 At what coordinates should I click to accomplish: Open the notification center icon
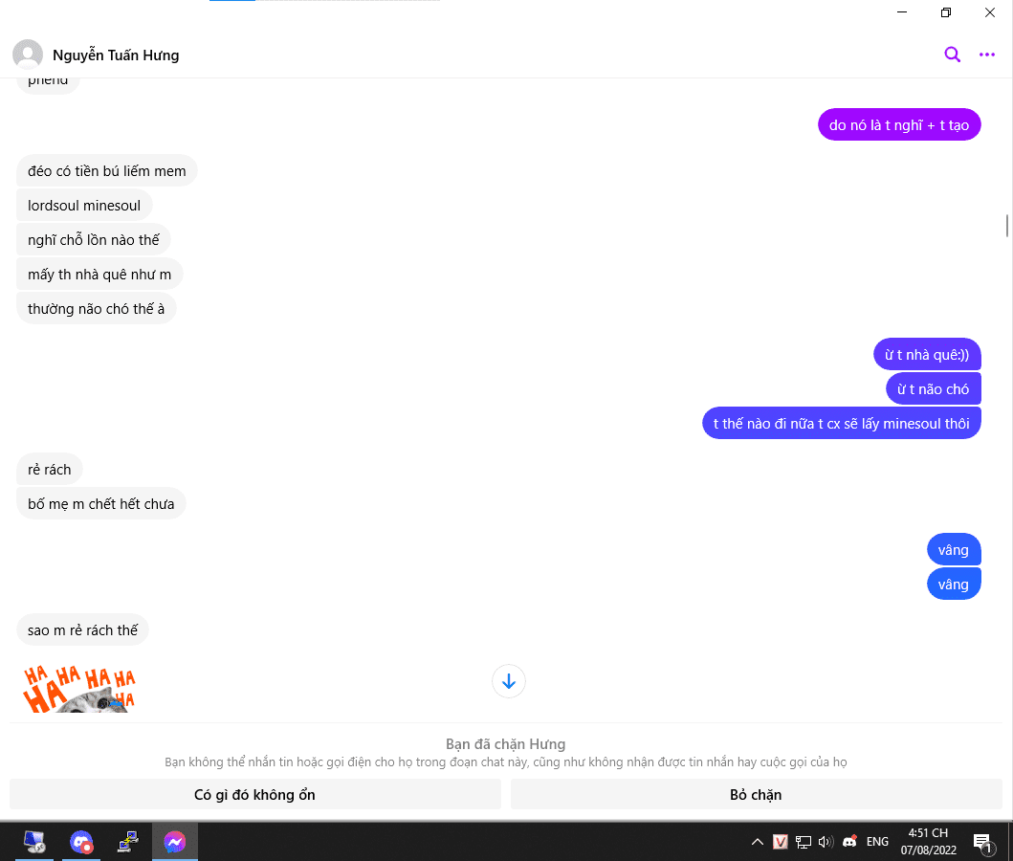click(x=982, y=842)
